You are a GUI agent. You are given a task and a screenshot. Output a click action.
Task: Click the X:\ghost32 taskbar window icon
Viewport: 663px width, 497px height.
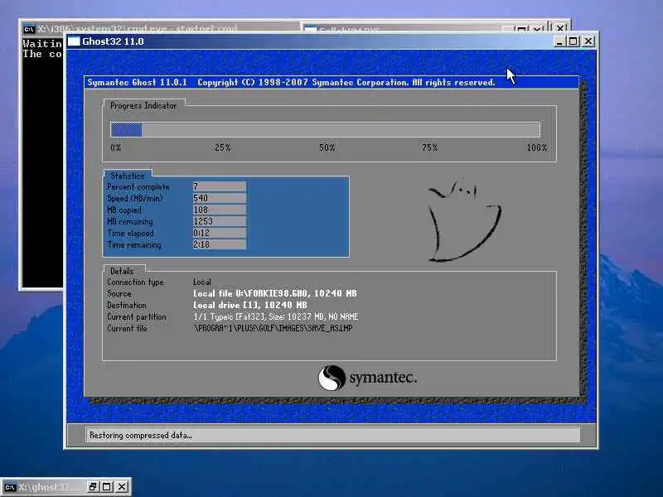[10, 487]
